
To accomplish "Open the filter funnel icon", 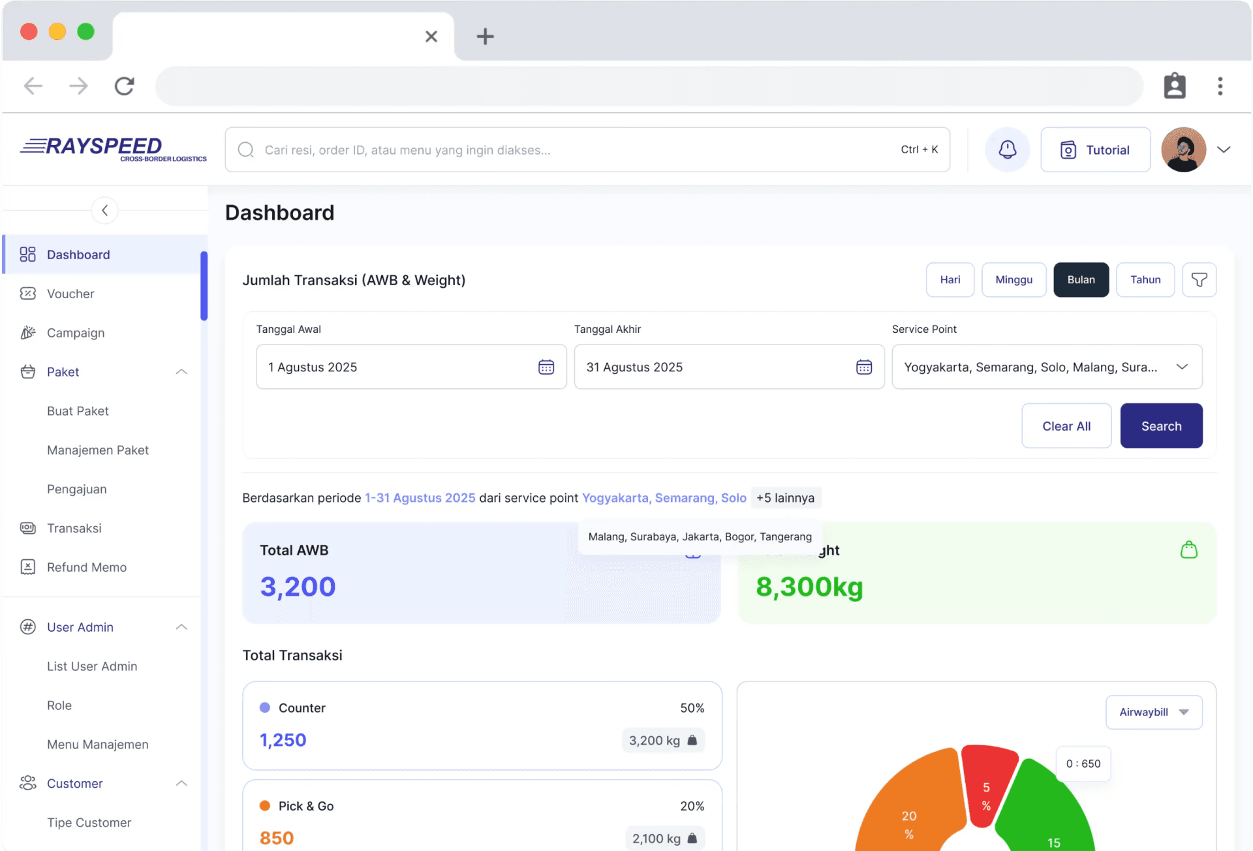I will point(1199,280).
